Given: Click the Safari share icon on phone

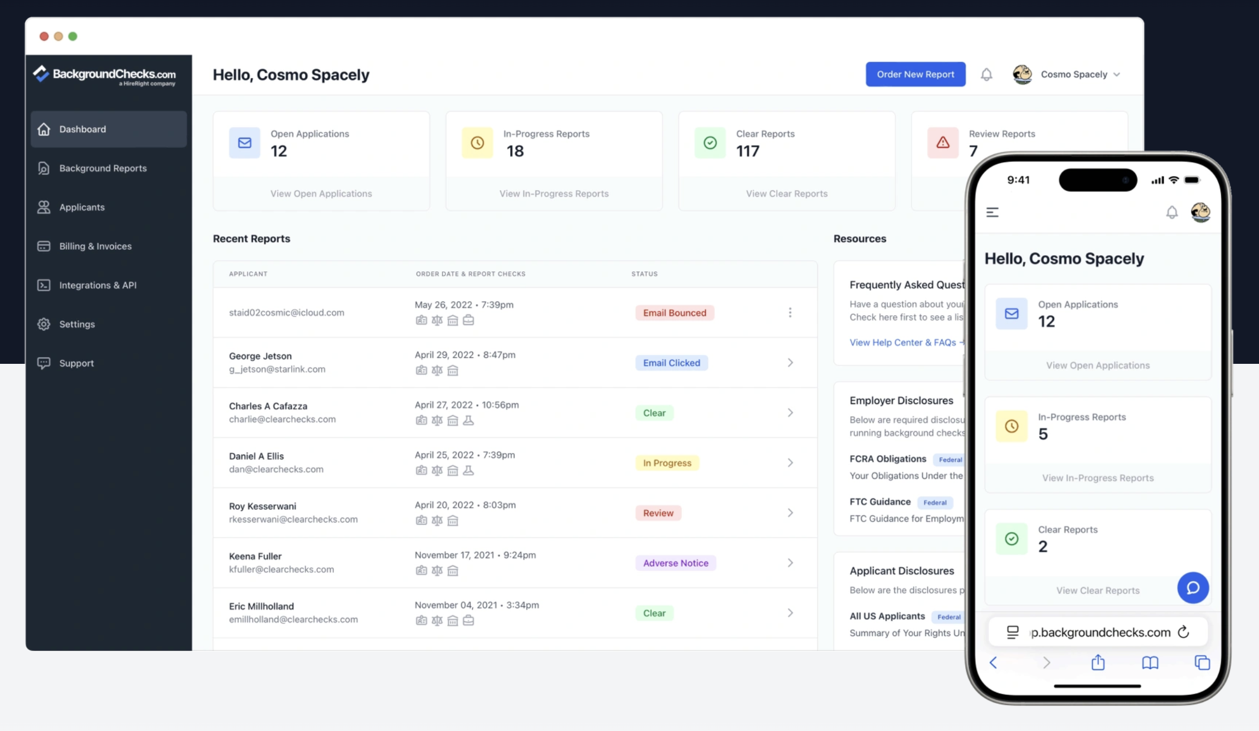Looking at the screenshot, I should (1098, 662).
